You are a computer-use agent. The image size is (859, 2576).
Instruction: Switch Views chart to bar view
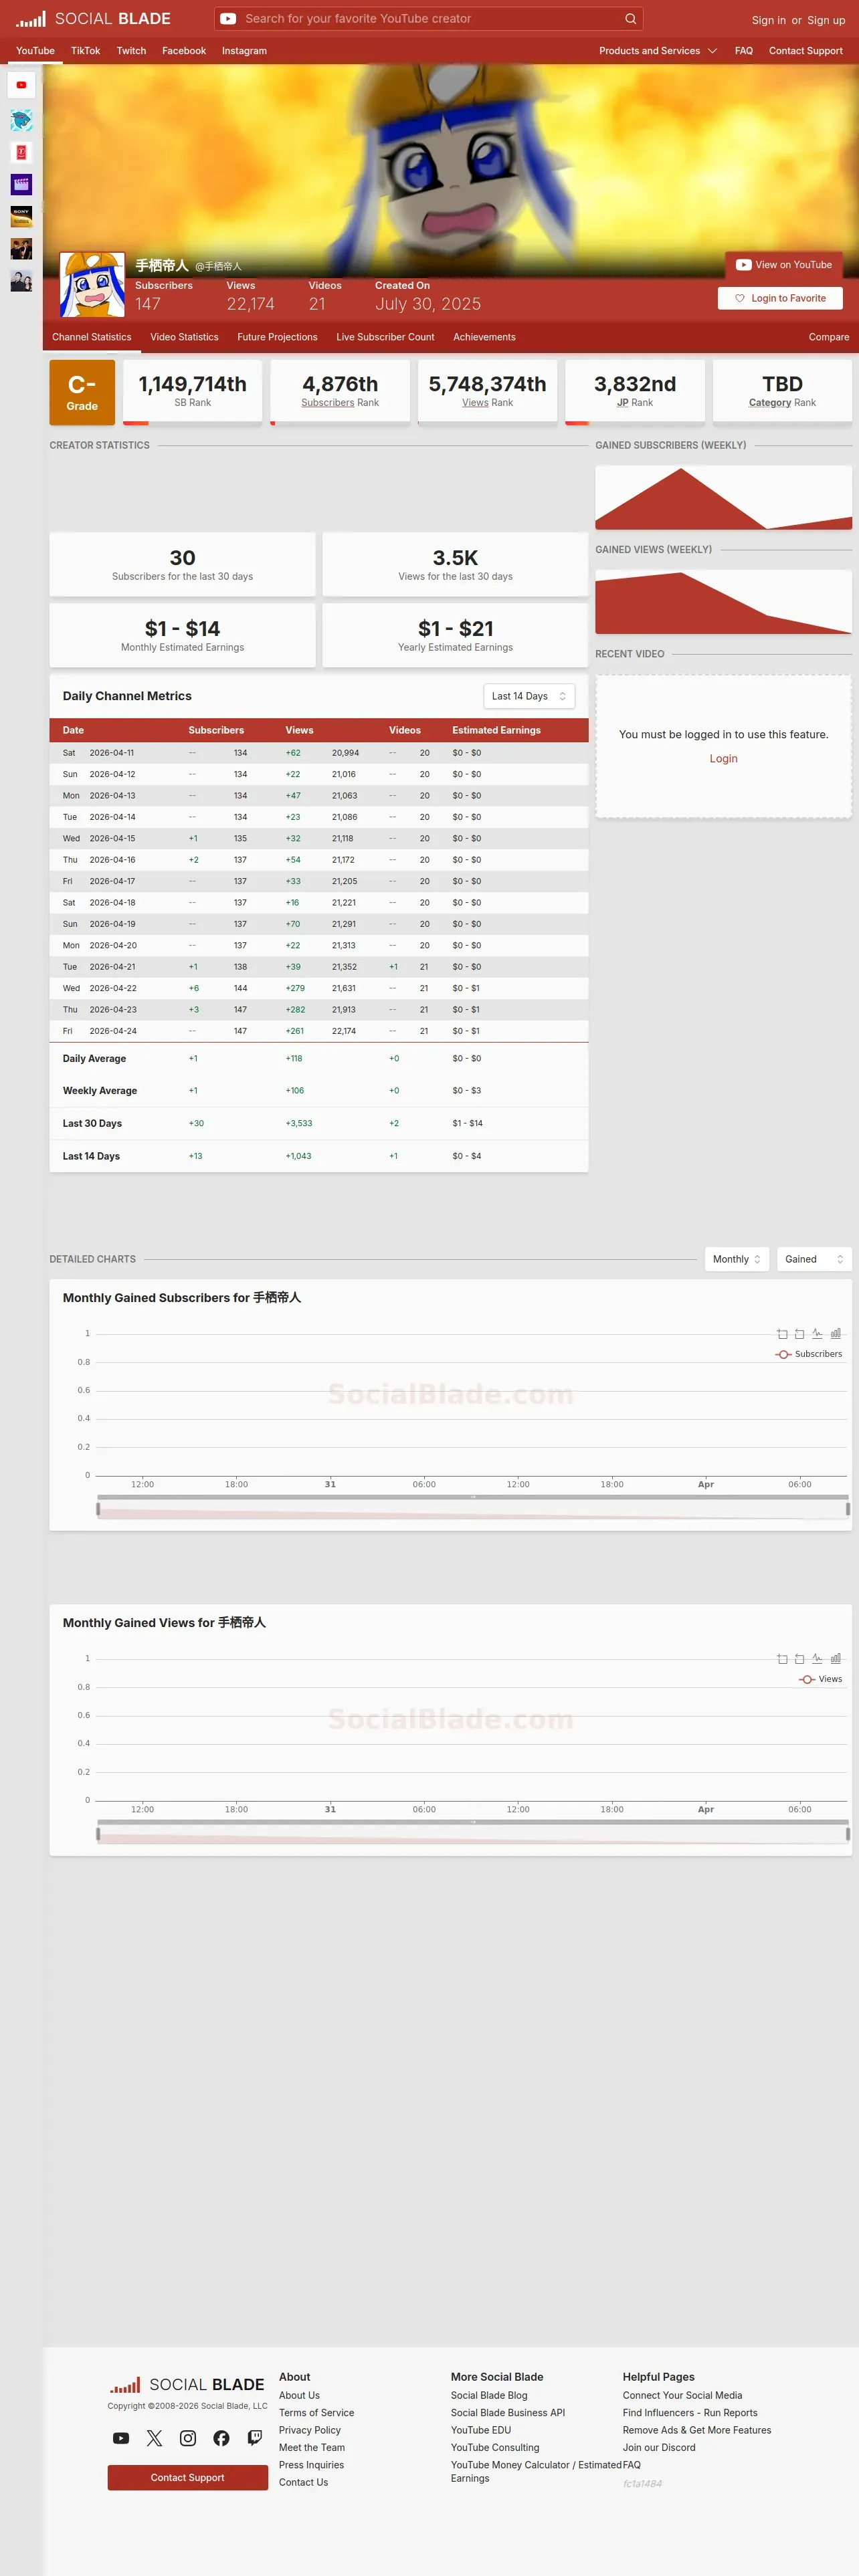click(x=836, y=1659)
